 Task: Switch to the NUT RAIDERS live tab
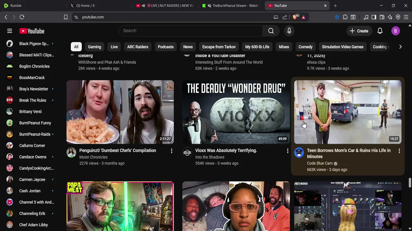[166, 5]
